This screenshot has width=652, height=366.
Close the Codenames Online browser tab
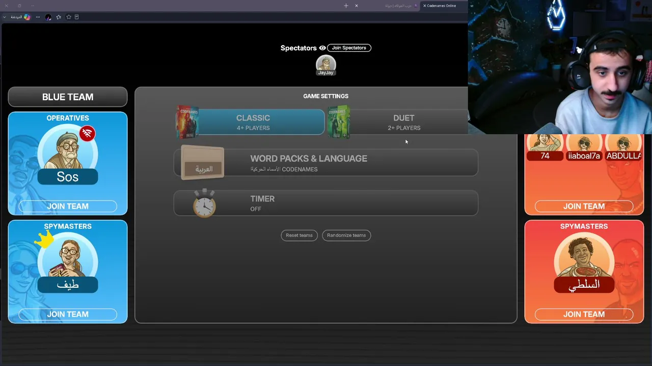click(424, 6)
